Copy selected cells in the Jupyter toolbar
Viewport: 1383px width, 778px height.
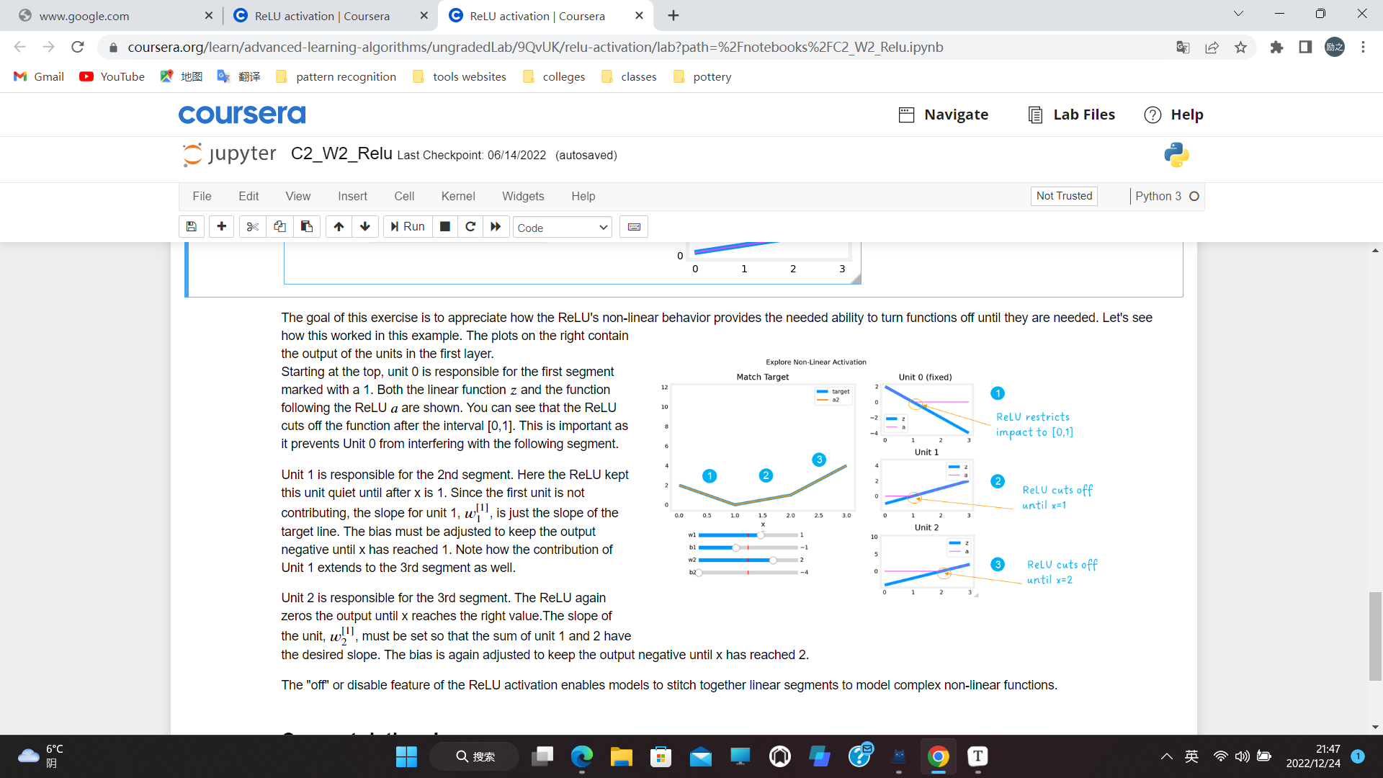279,227
